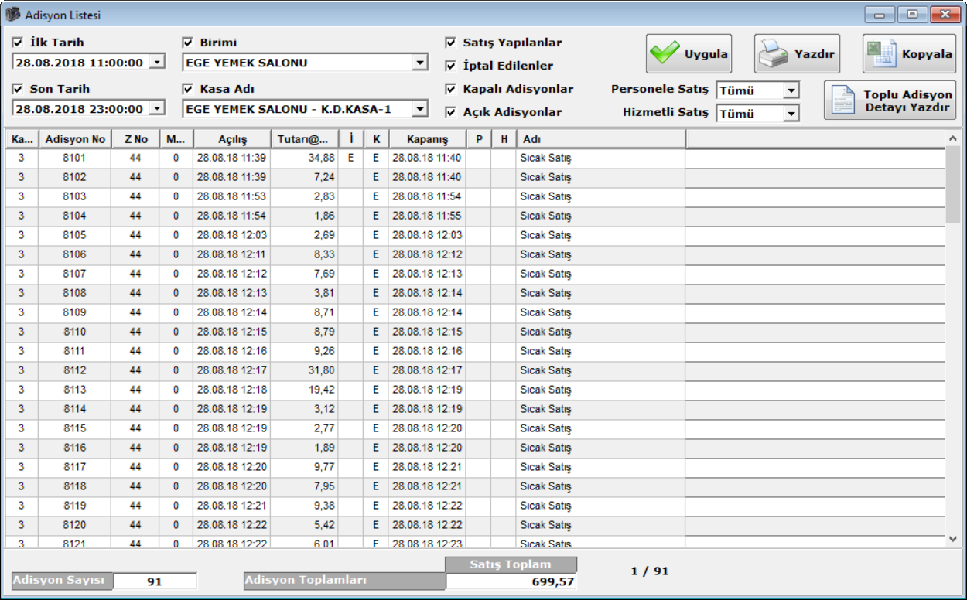Viewport: 967px width, 600px height.
Task: Uncheck the İlk Tarih checkbox
Action: tap(18, 43)
